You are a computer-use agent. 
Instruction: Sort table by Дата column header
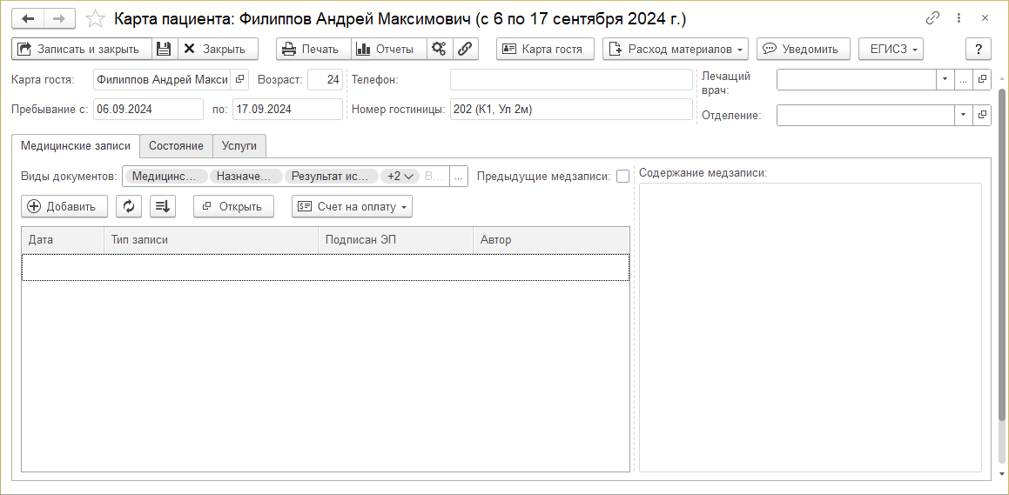tap(63, 240)
